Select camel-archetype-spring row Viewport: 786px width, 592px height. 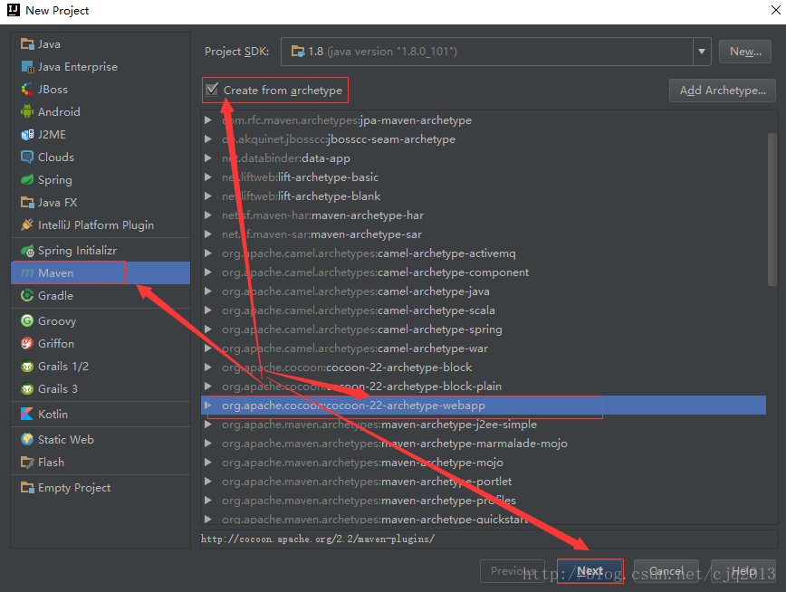(484, 329)
